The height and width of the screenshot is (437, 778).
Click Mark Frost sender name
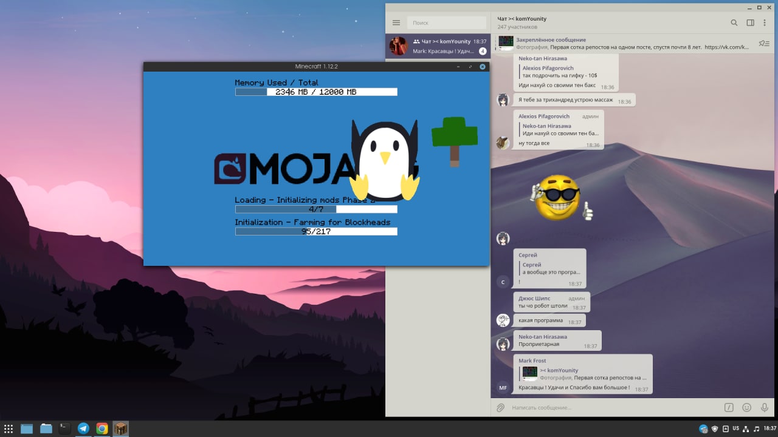click(x=532, y=361)
